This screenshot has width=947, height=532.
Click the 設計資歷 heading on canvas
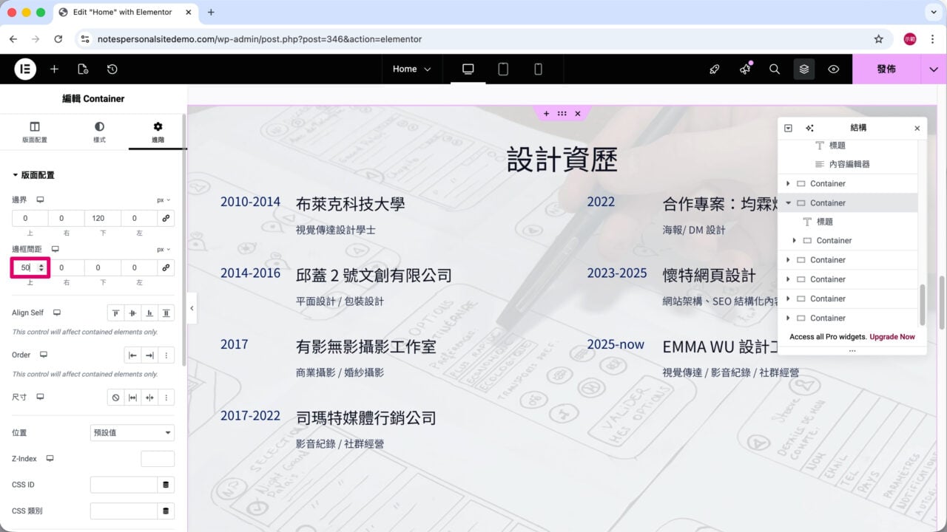(562, 159)
